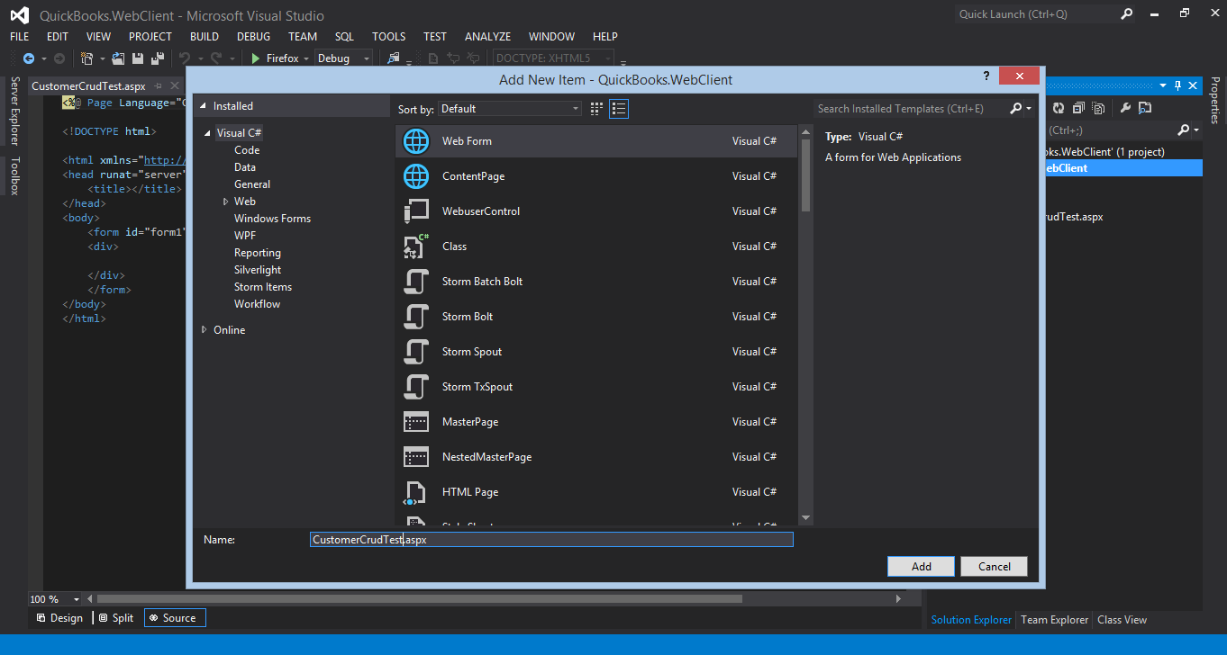Image resolution: width=1227 pixels, height=655 pixels.
Task: Switch to the Class View tab
Action: pos(1122,620)
